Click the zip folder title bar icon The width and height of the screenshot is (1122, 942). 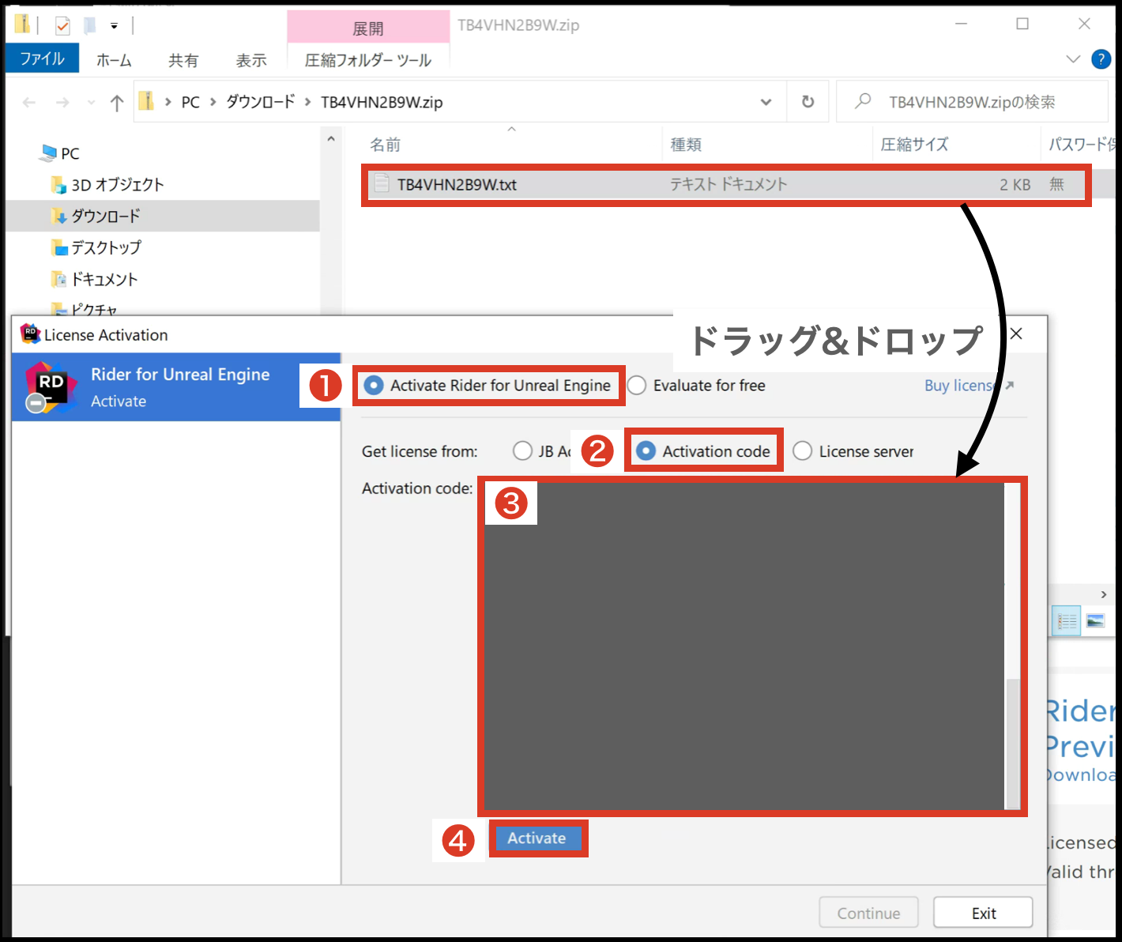(x=22, y=24)
